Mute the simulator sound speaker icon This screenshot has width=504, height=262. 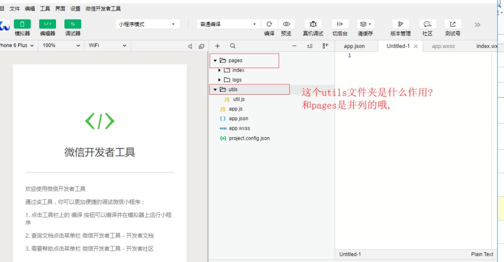[190, 46]
